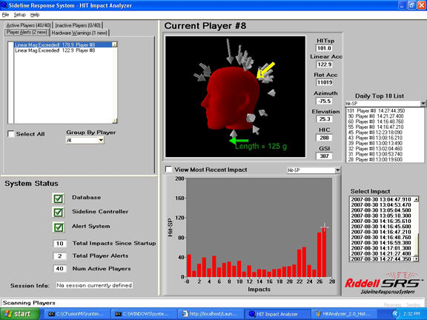This screenshot has height=320, width=427.
Task: Click the Session Info text field
Action: (94, 285)
